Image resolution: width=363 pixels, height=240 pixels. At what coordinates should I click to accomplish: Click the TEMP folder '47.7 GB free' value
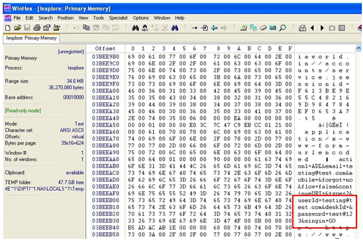pos(71,182)
